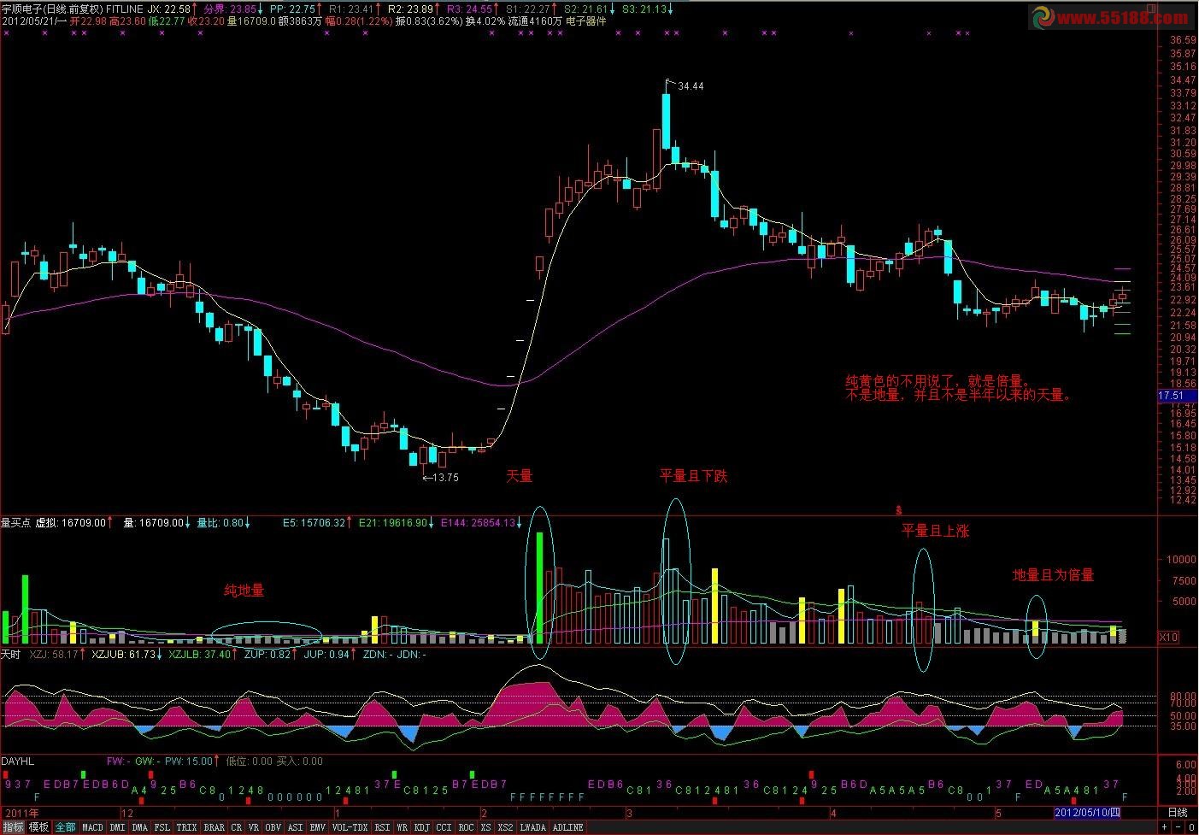Select the FSL indicator tab
This screenshot has width=1199, height=835.
pyautogui.click(x=162, y=827)
